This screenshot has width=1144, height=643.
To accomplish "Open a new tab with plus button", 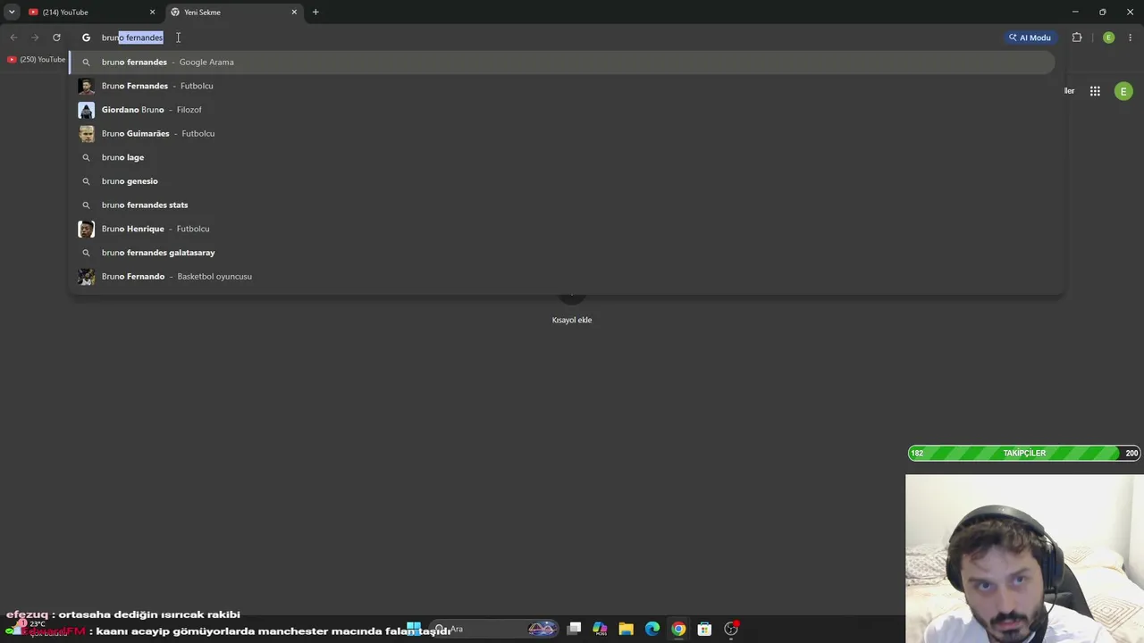I will [x=315, y=13].
